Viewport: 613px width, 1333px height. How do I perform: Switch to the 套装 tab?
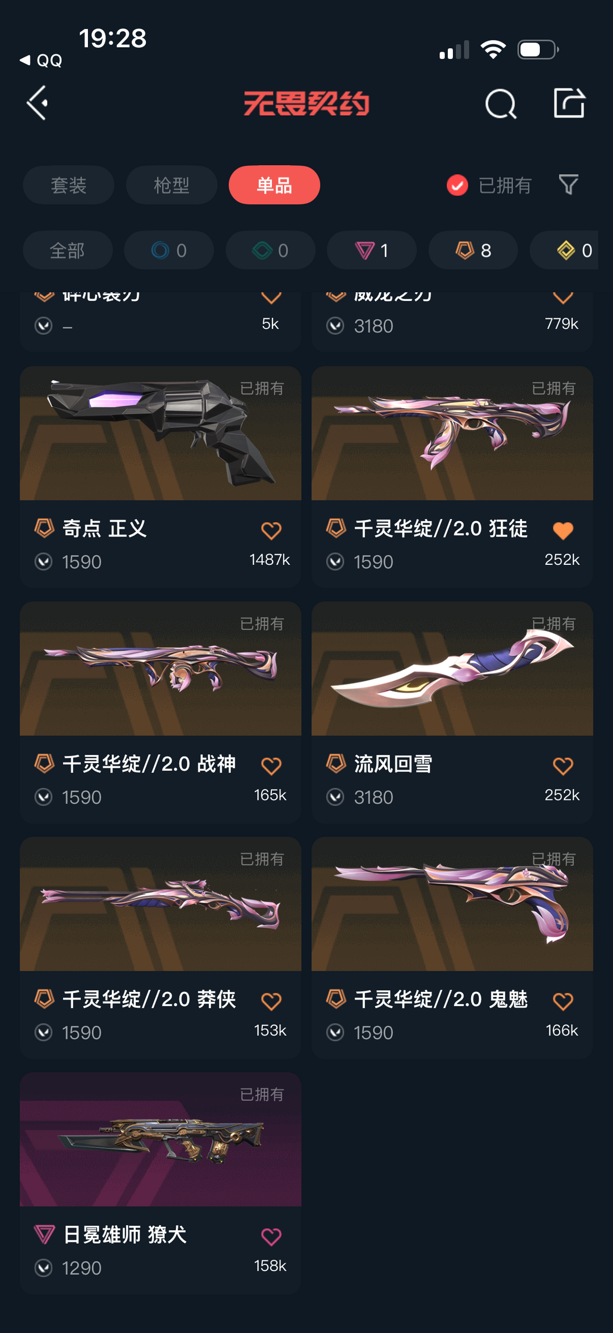coord(69,185)
